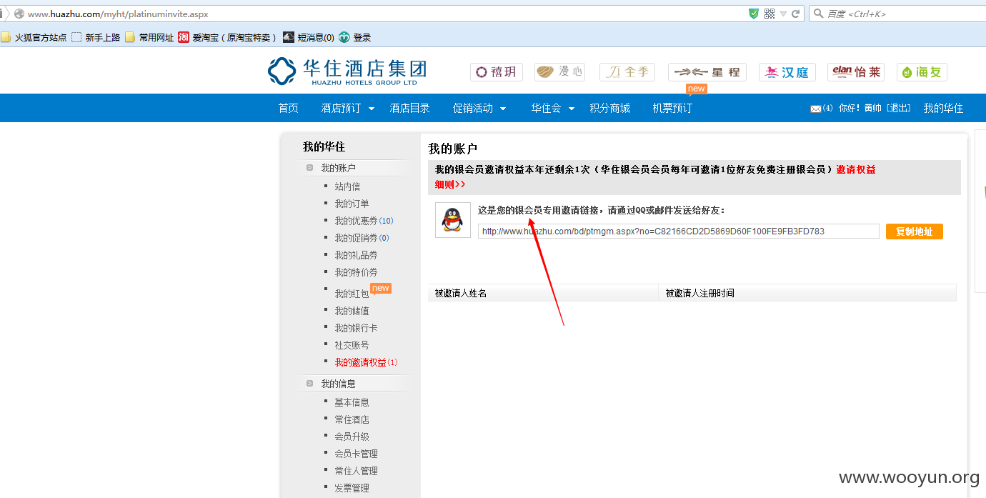This screenshot has height=498, width=986.
Task: Open 站内信 in sidebar
Action: point(347,186)
